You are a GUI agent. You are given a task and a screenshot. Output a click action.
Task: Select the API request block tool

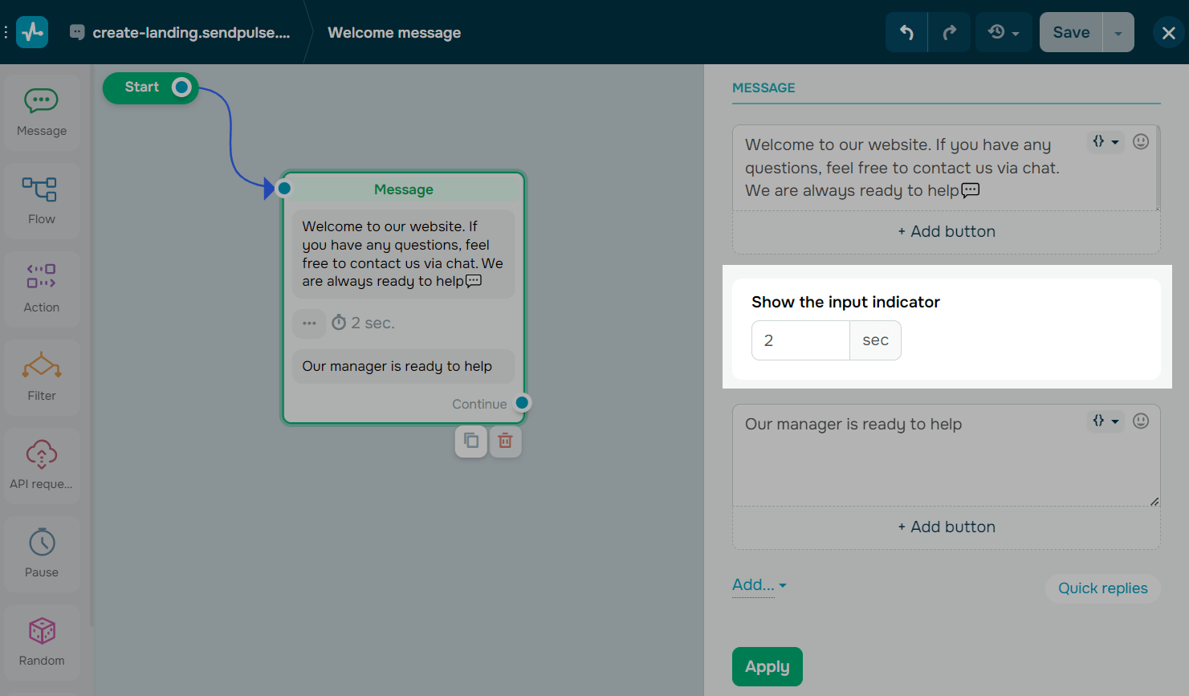[x=41, y=464]
